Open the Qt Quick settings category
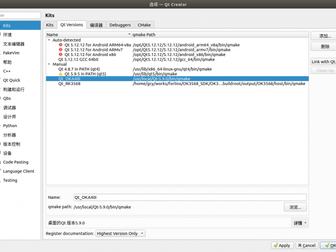 coord(12,80)
